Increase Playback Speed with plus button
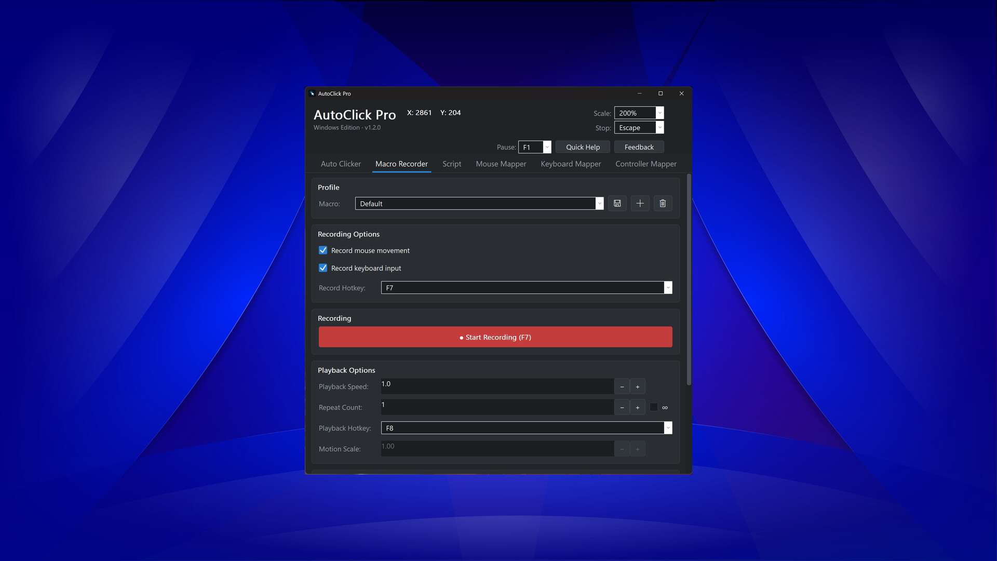This screenshot has height=561, width=997. click(637, 386)
